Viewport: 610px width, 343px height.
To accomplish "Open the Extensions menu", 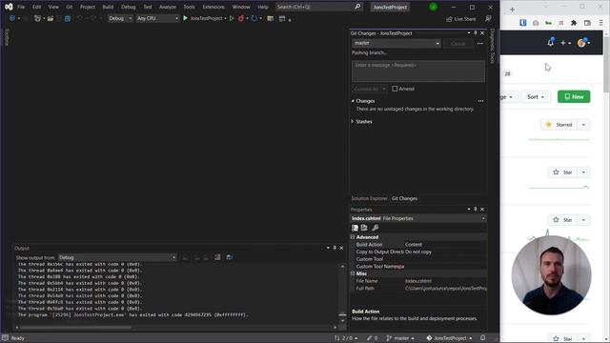I will click(x=213, y=7).
